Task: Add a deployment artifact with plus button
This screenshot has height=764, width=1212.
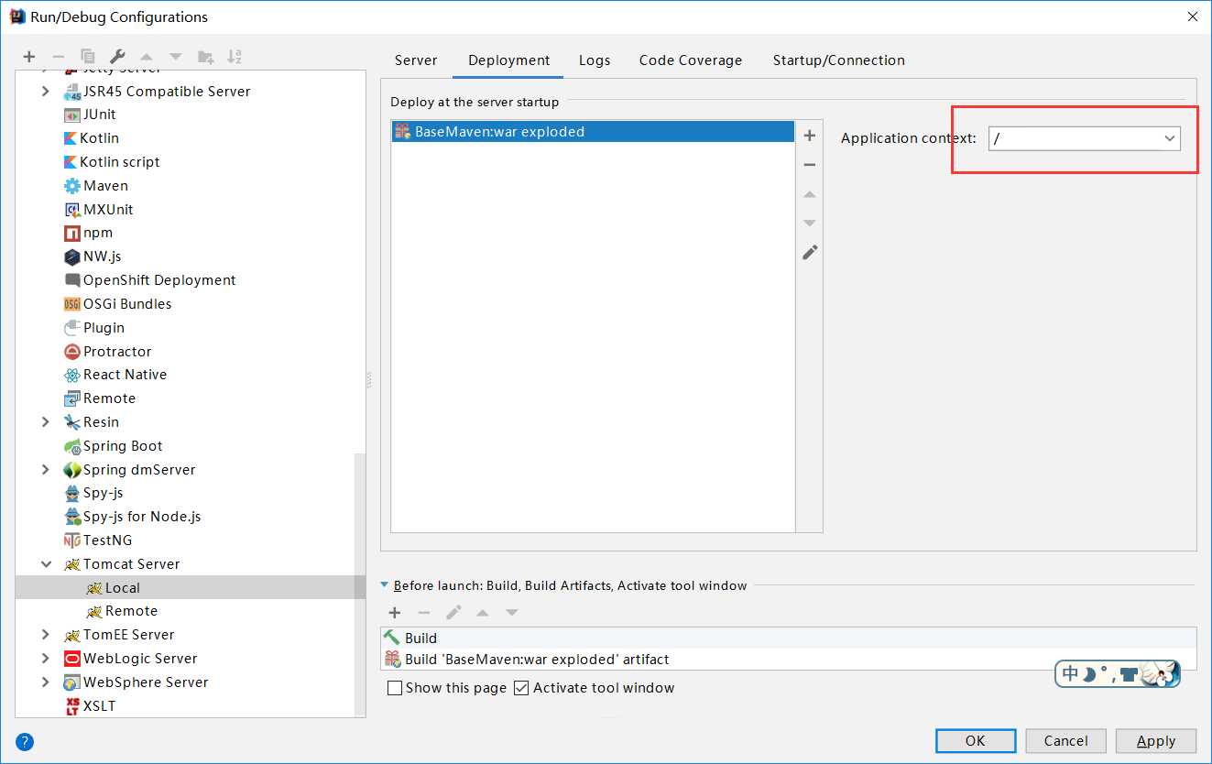Action: [x=810, y=136]
